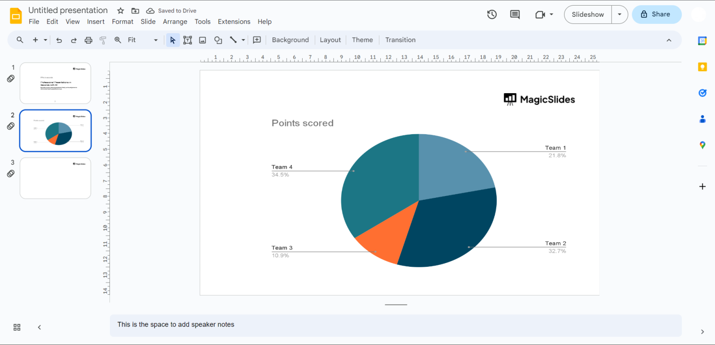Click the add comment toolbar icon
Viewport: 715px width, 345px height.
click(x=257, y=40)
